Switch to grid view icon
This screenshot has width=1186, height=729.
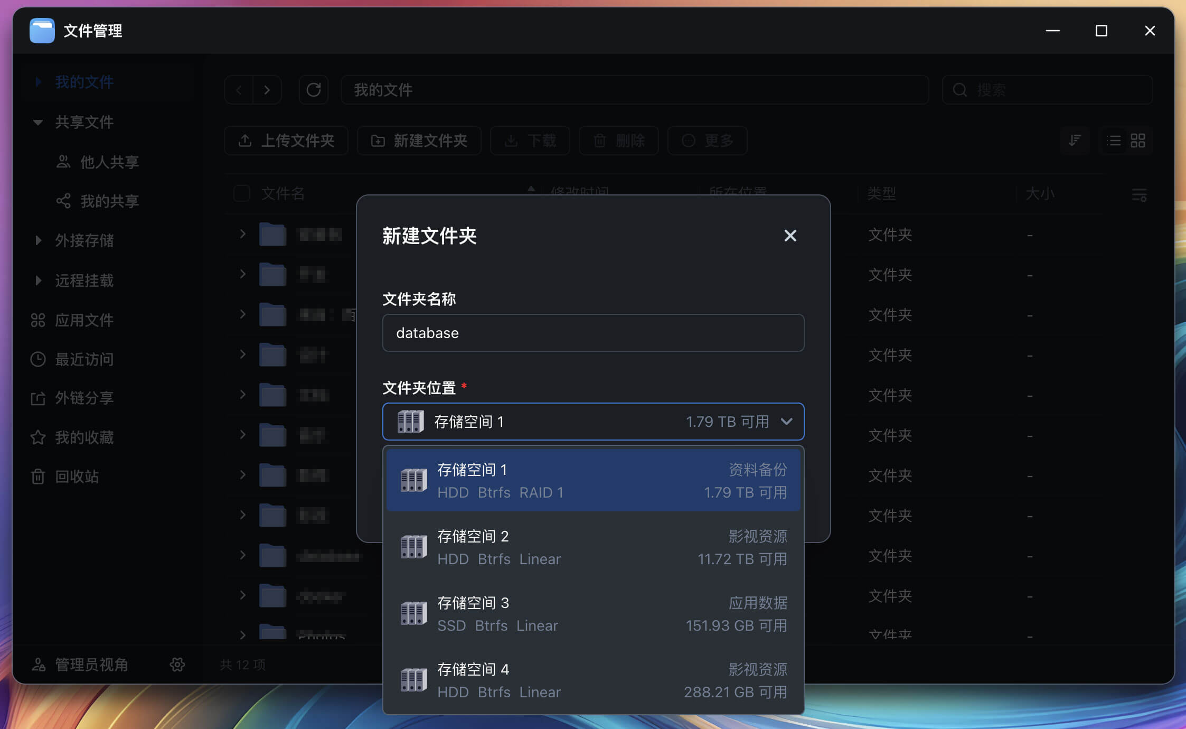(1138, 141)
